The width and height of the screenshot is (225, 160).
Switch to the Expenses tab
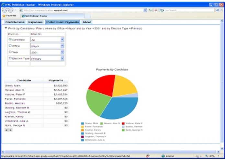pos(35,22)
